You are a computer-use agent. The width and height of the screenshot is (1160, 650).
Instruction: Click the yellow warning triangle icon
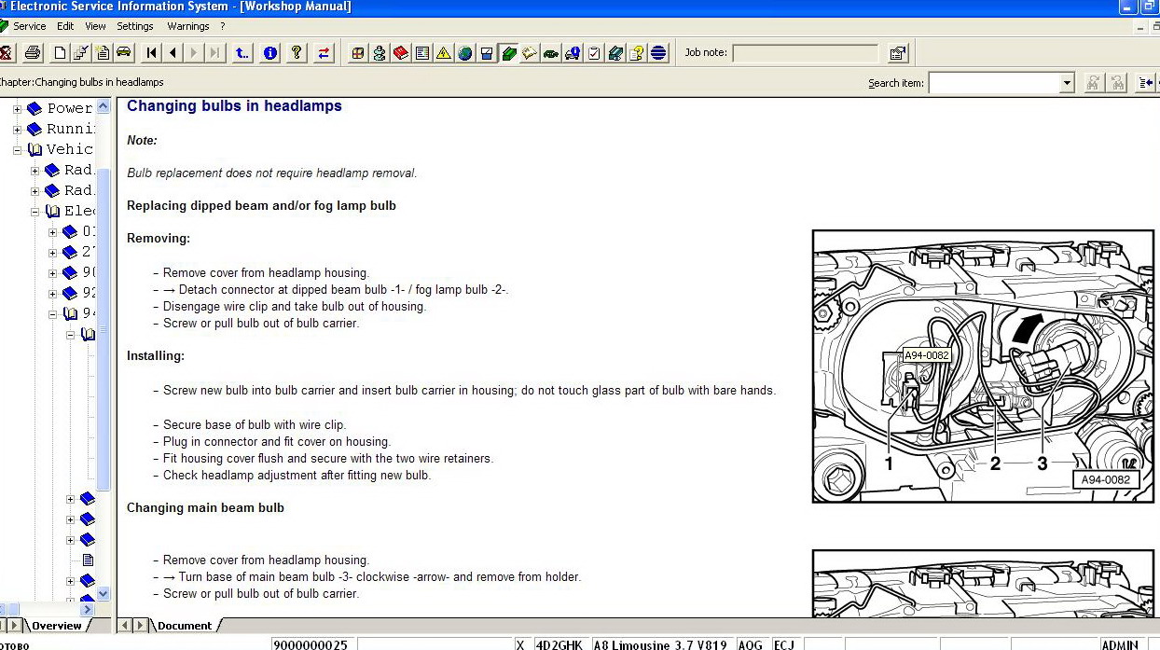pos(444,53)
